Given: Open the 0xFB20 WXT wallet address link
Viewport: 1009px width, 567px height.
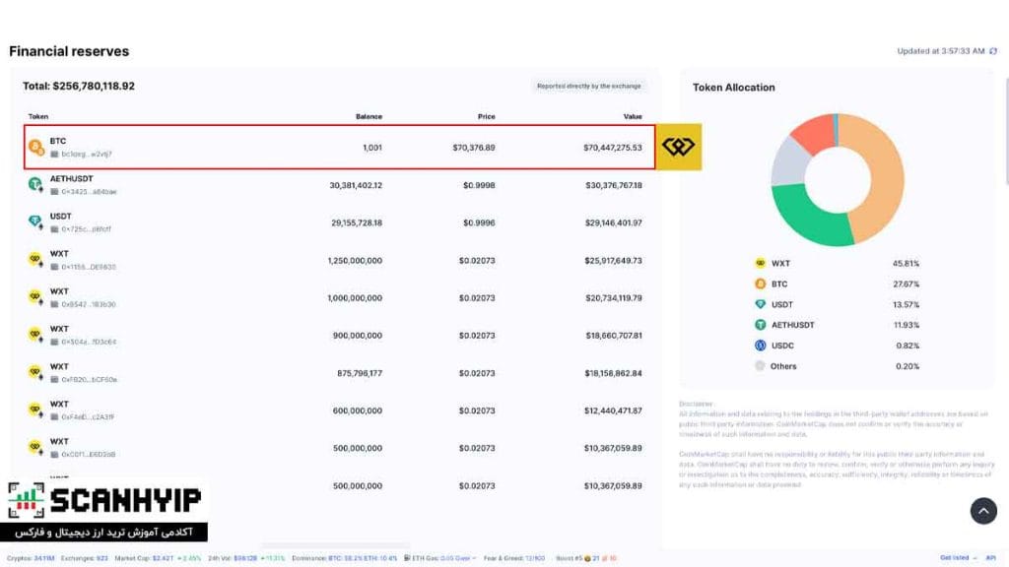Looking at the screenshot, I should (89, 379).
